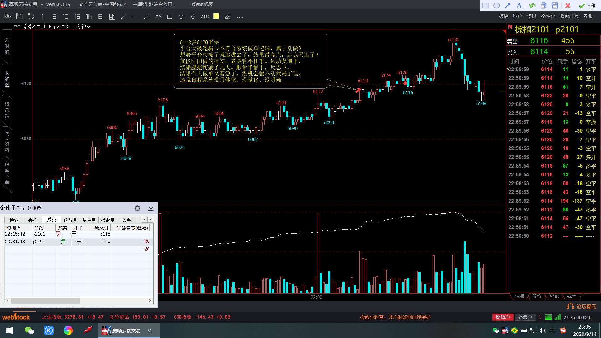
Task: Click the link chain icon beside 棕榈2101
Action: 17,27
